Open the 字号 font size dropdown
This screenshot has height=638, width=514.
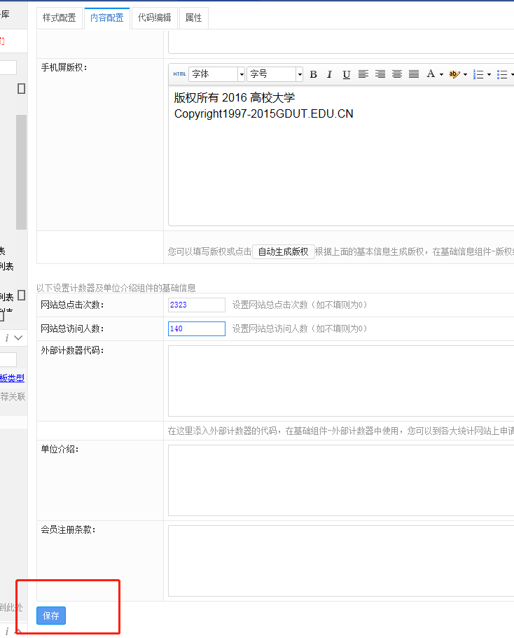[x=300, y=74]
